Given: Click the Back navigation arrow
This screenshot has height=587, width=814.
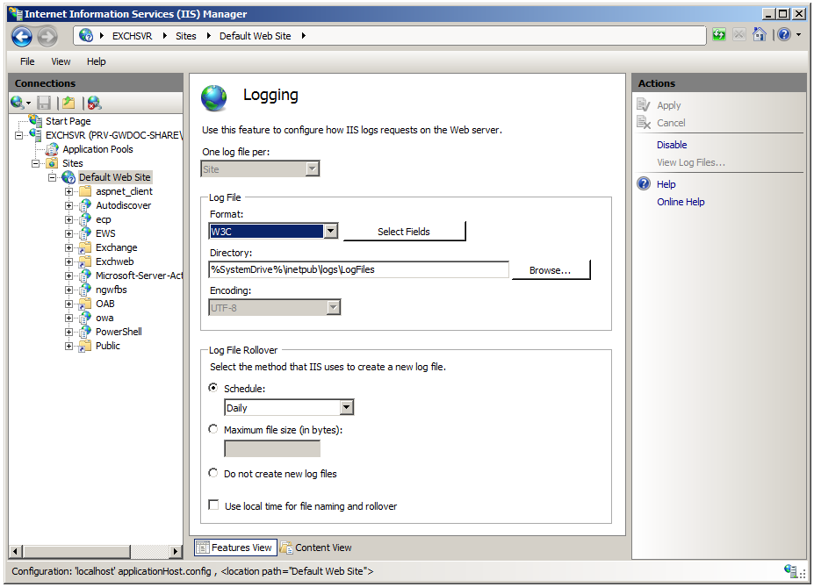Looking at the screenshot, I should tap(19, 36).
